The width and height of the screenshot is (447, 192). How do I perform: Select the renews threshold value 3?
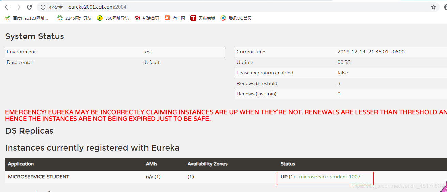(x=339, y=84)
